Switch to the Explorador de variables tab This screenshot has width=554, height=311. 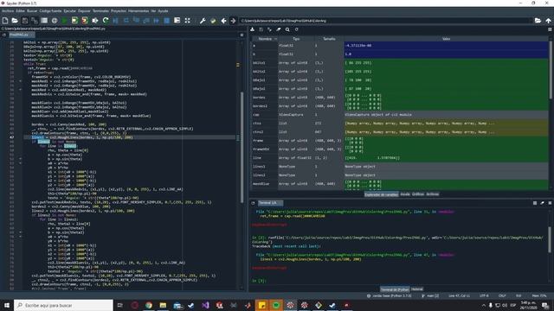click(x=381, y=194)
